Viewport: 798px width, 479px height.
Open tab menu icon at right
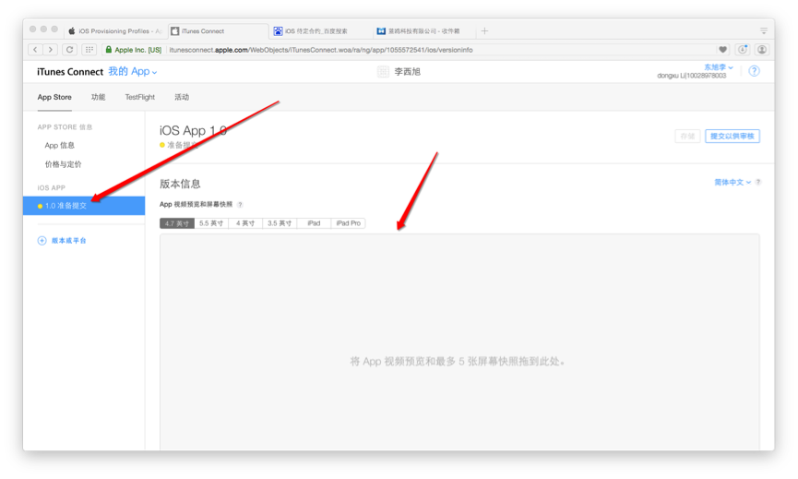click(763, 31)
